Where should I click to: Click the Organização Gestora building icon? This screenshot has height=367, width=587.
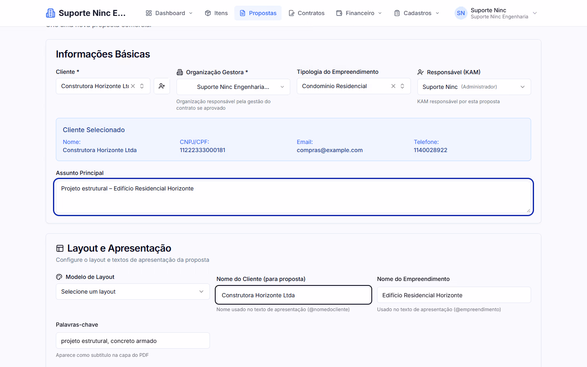tap(180, 72)
